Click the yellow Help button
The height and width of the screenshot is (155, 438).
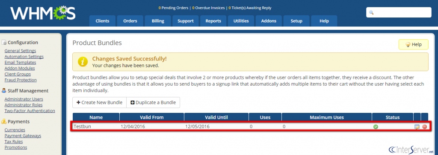(x=413, y=45)
